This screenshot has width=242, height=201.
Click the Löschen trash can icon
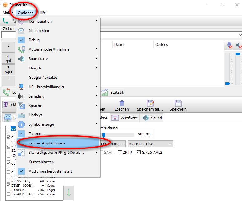[122, 103]
